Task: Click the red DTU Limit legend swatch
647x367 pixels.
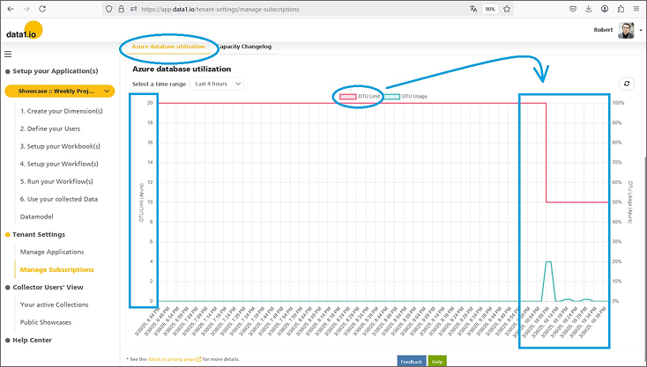Action: coord(348,97)
